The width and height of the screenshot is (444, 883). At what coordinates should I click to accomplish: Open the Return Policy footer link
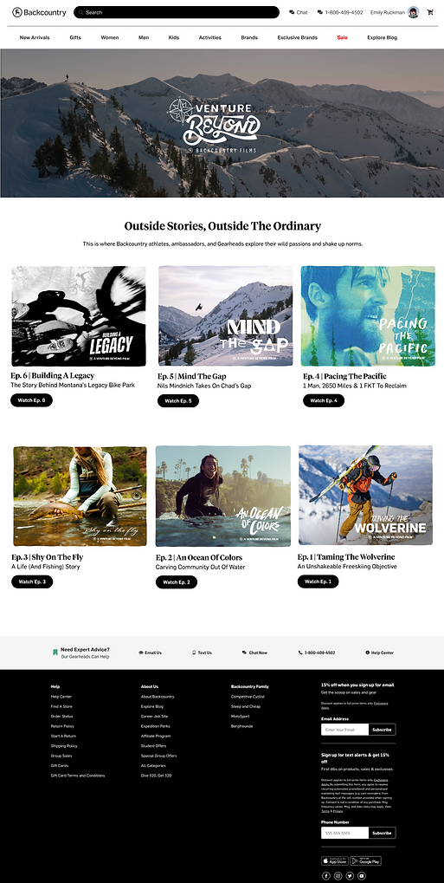pyautogui.click(x=62, y=726)
